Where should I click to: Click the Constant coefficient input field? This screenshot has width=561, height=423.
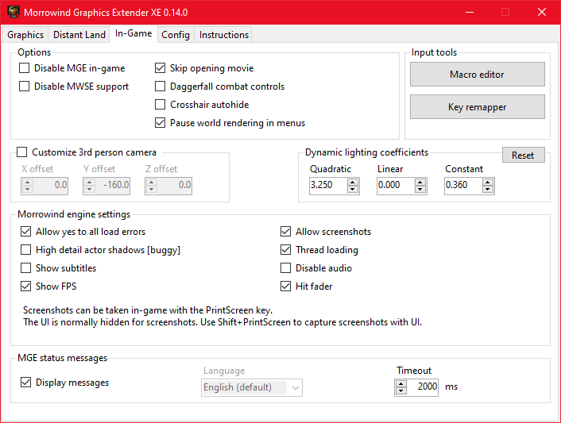pos(463,186)
